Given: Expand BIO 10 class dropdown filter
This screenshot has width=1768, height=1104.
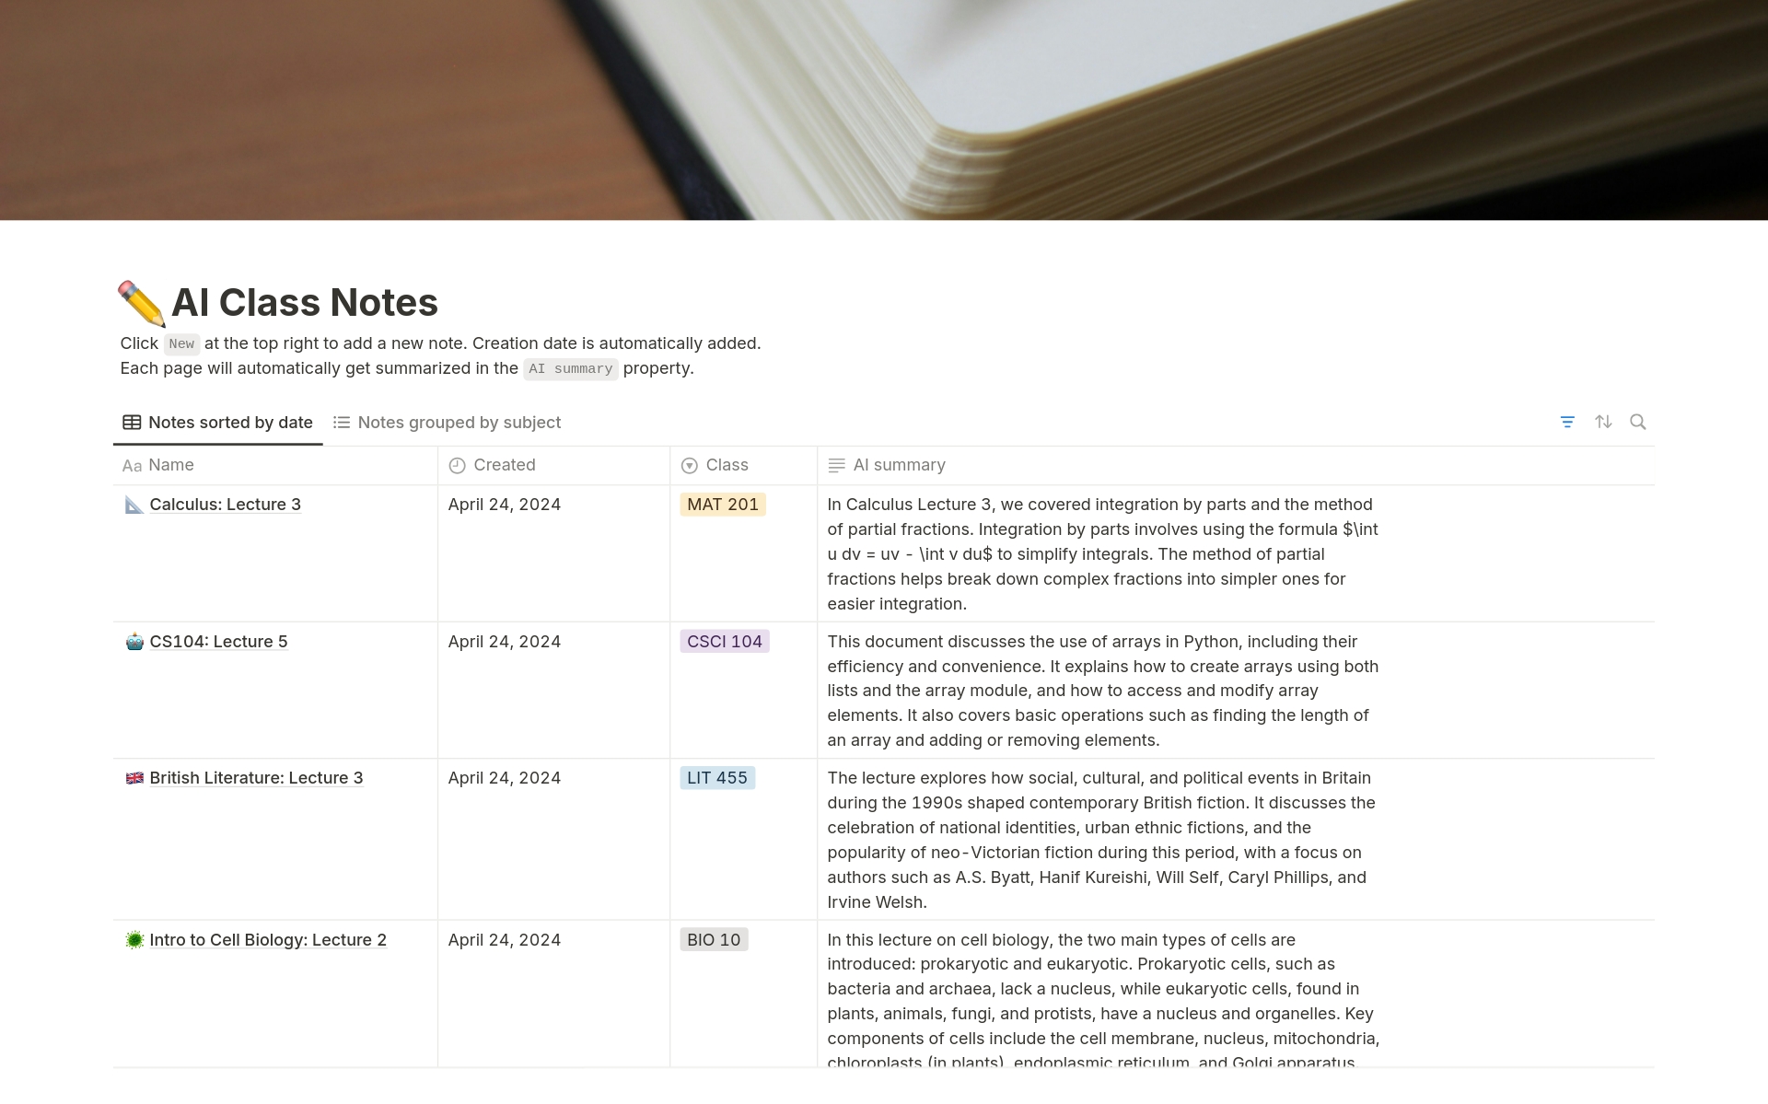Looking at the screenshot, I should tap(713, 938).
